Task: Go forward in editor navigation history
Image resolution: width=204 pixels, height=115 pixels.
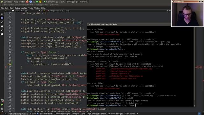Action: (x=8, y=11)
